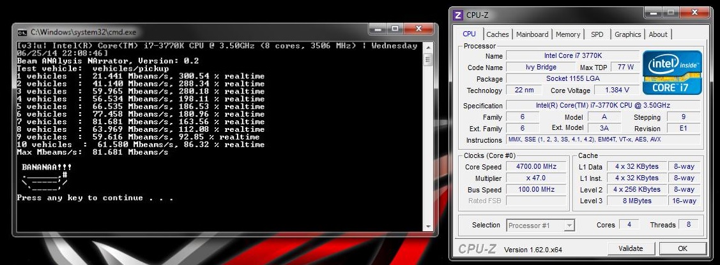Click the cmd window scrollbar down arrow
Image resolution: width=720 pixels, height=265 pixels.
(428, 227)
